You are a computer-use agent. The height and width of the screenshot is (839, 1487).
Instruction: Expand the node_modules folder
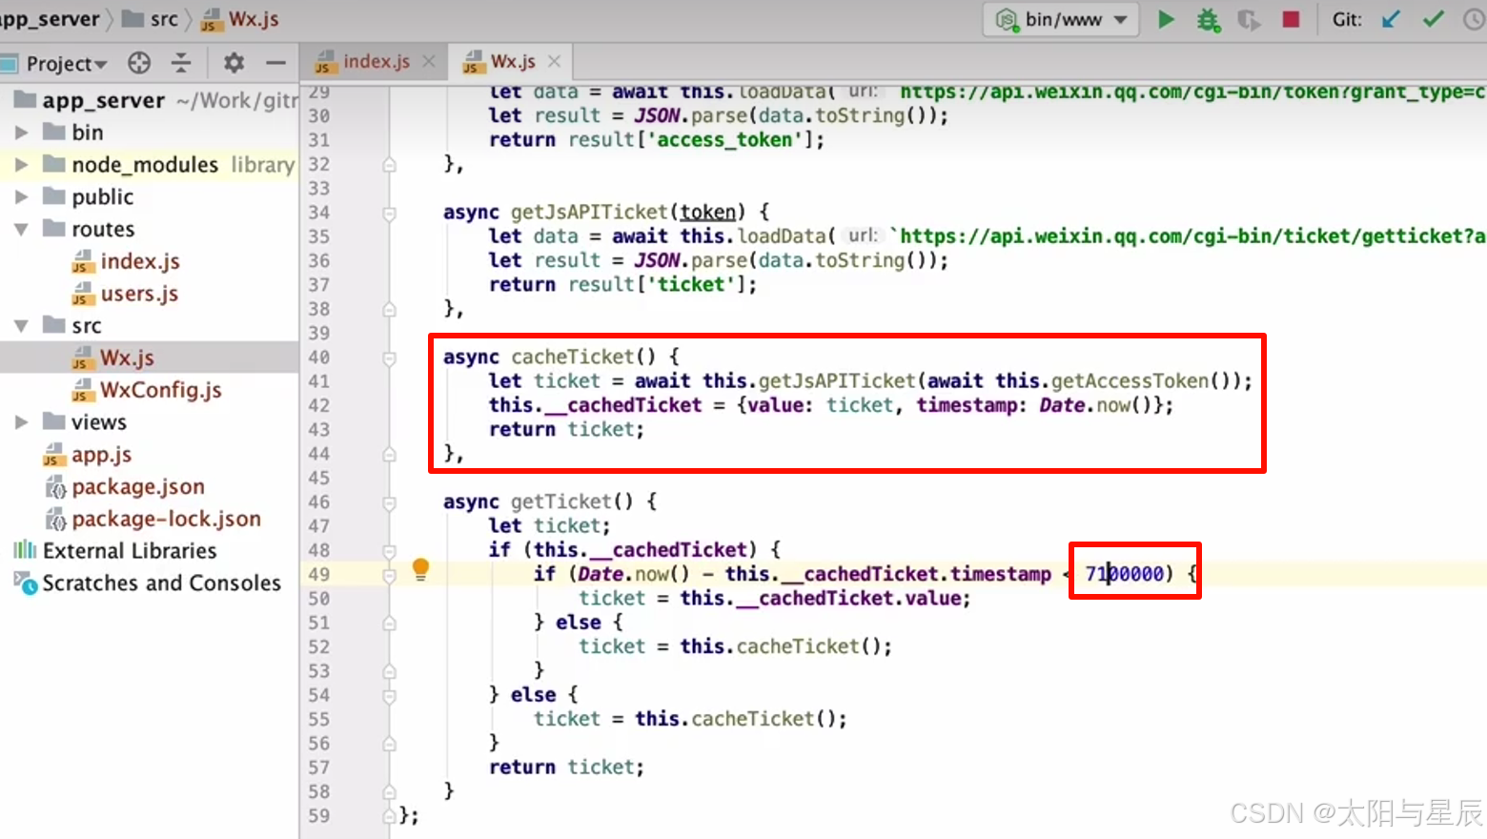[21, 165]
